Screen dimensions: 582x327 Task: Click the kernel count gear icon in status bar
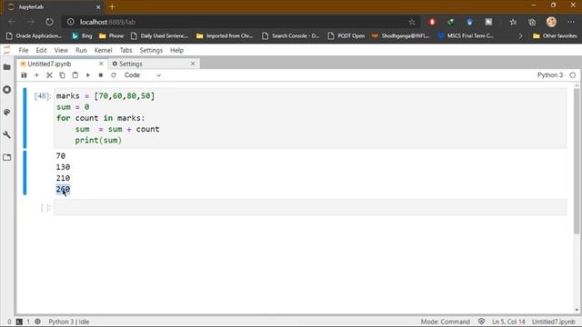coord(37,322)
